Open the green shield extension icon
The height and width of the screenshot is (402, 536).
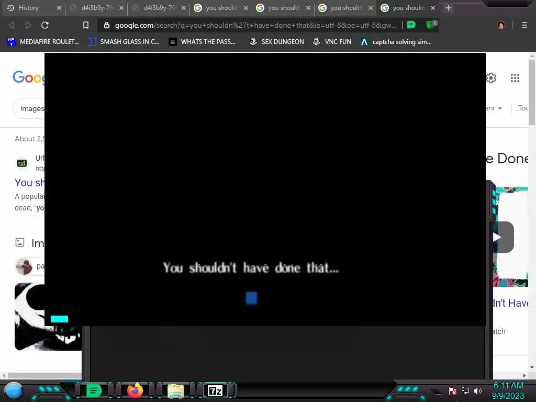431,25
